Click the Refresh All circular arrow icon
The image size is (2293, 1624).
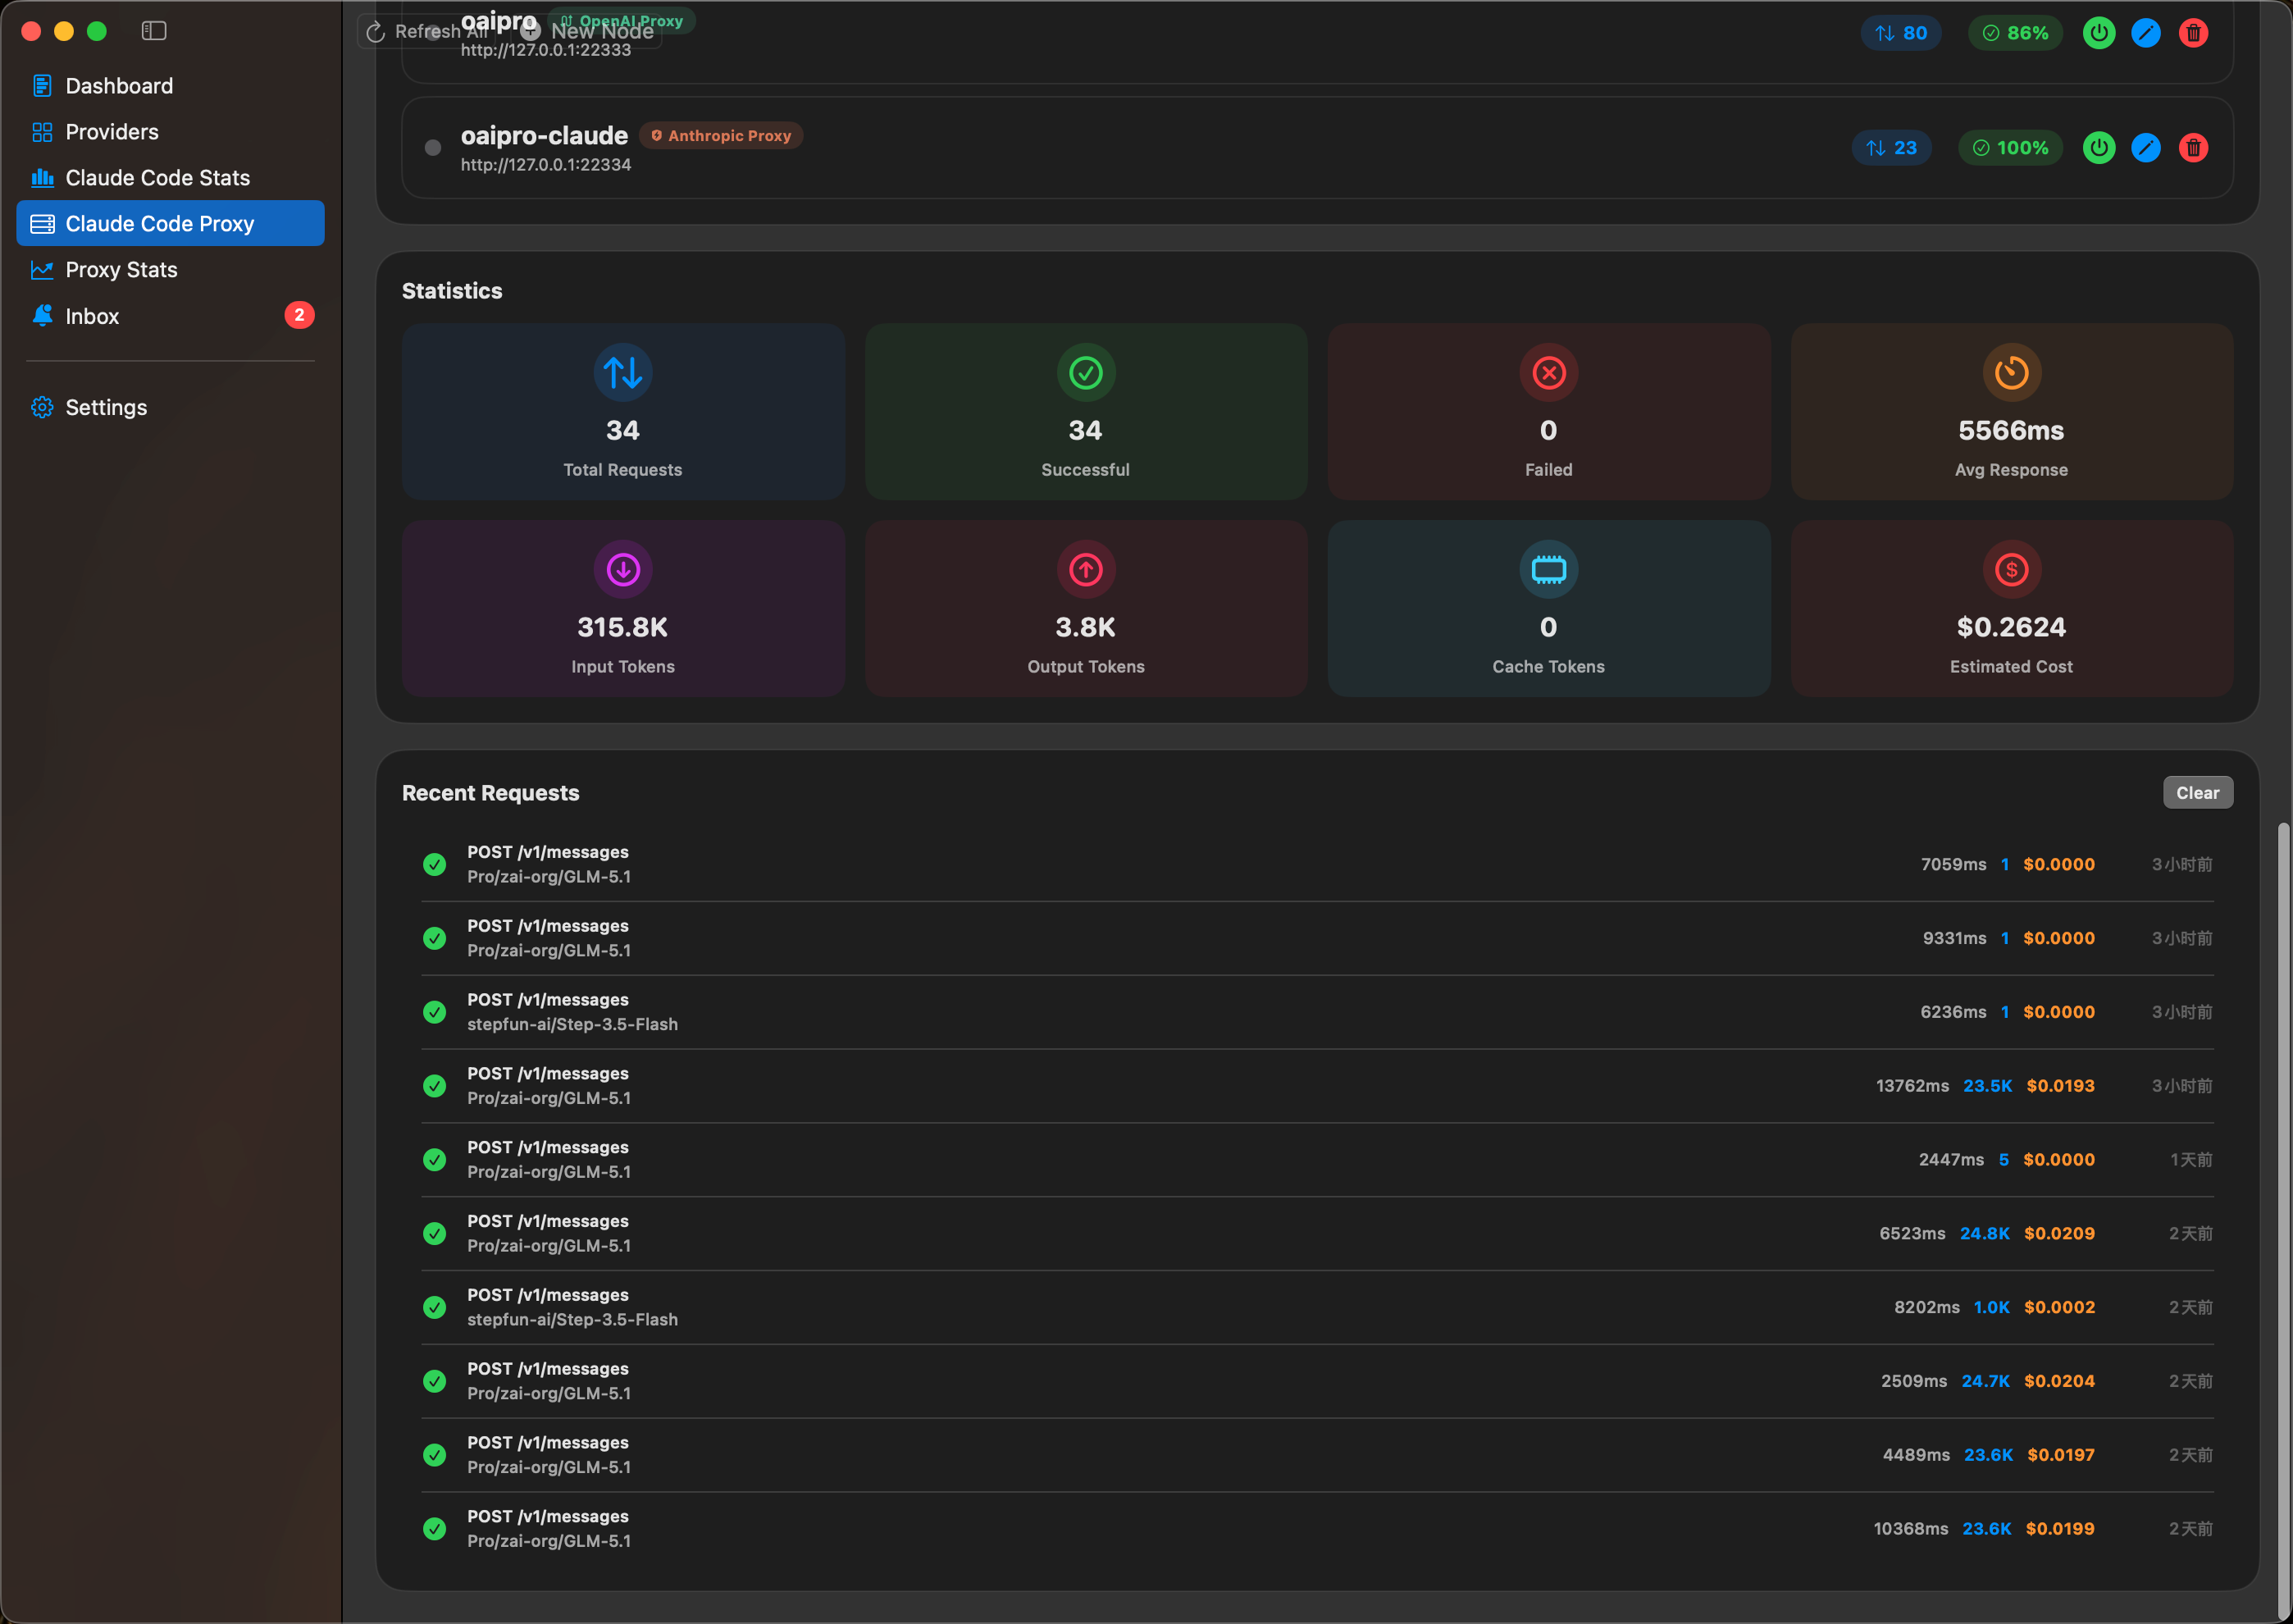[x=374, y=31]
